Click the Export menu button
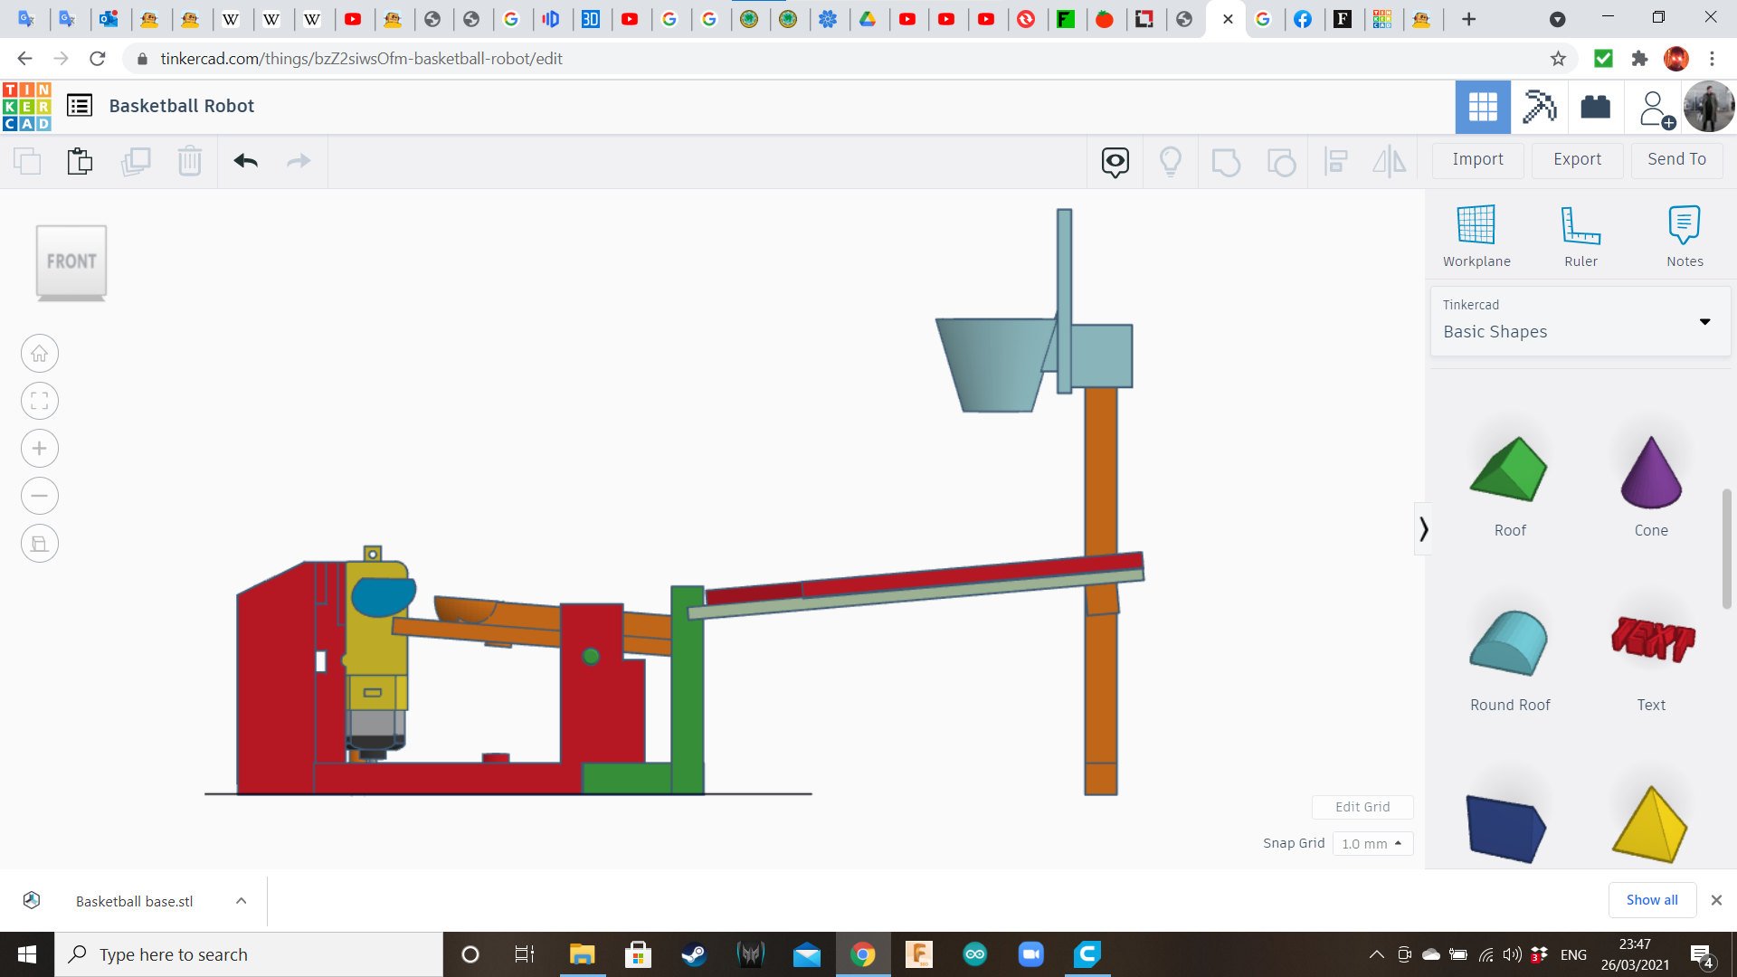The height and width of the screenshot is (977, 1737). click(1577, 159)
